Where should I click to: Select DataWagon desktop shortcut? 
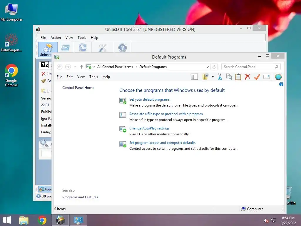(11, 43)
